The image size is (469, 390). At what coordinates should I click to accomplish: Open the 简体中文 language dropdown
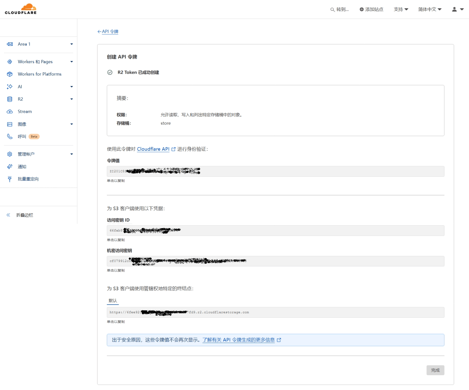pyautogui.click(x=430, y=9)
